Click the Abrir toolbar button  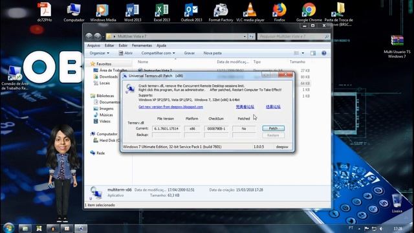[x=125, y=53]
